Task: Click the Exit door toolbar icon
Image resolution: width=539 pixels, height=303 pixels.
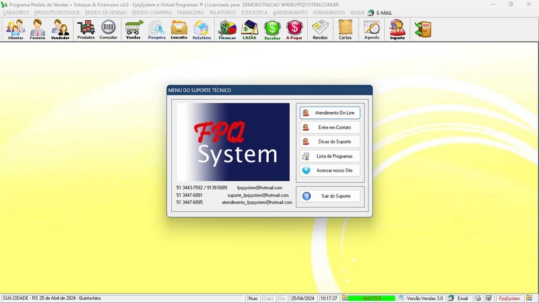Action: 423,30
